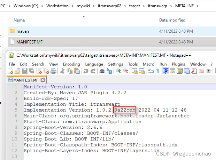Click the Undo arrow icon
Screen dimensions: 216x160
pyautogui.click(x=86, y=71)
